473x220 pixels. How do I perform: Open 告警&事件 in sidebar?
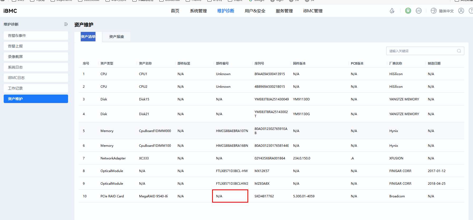click(x=36, y=36)
